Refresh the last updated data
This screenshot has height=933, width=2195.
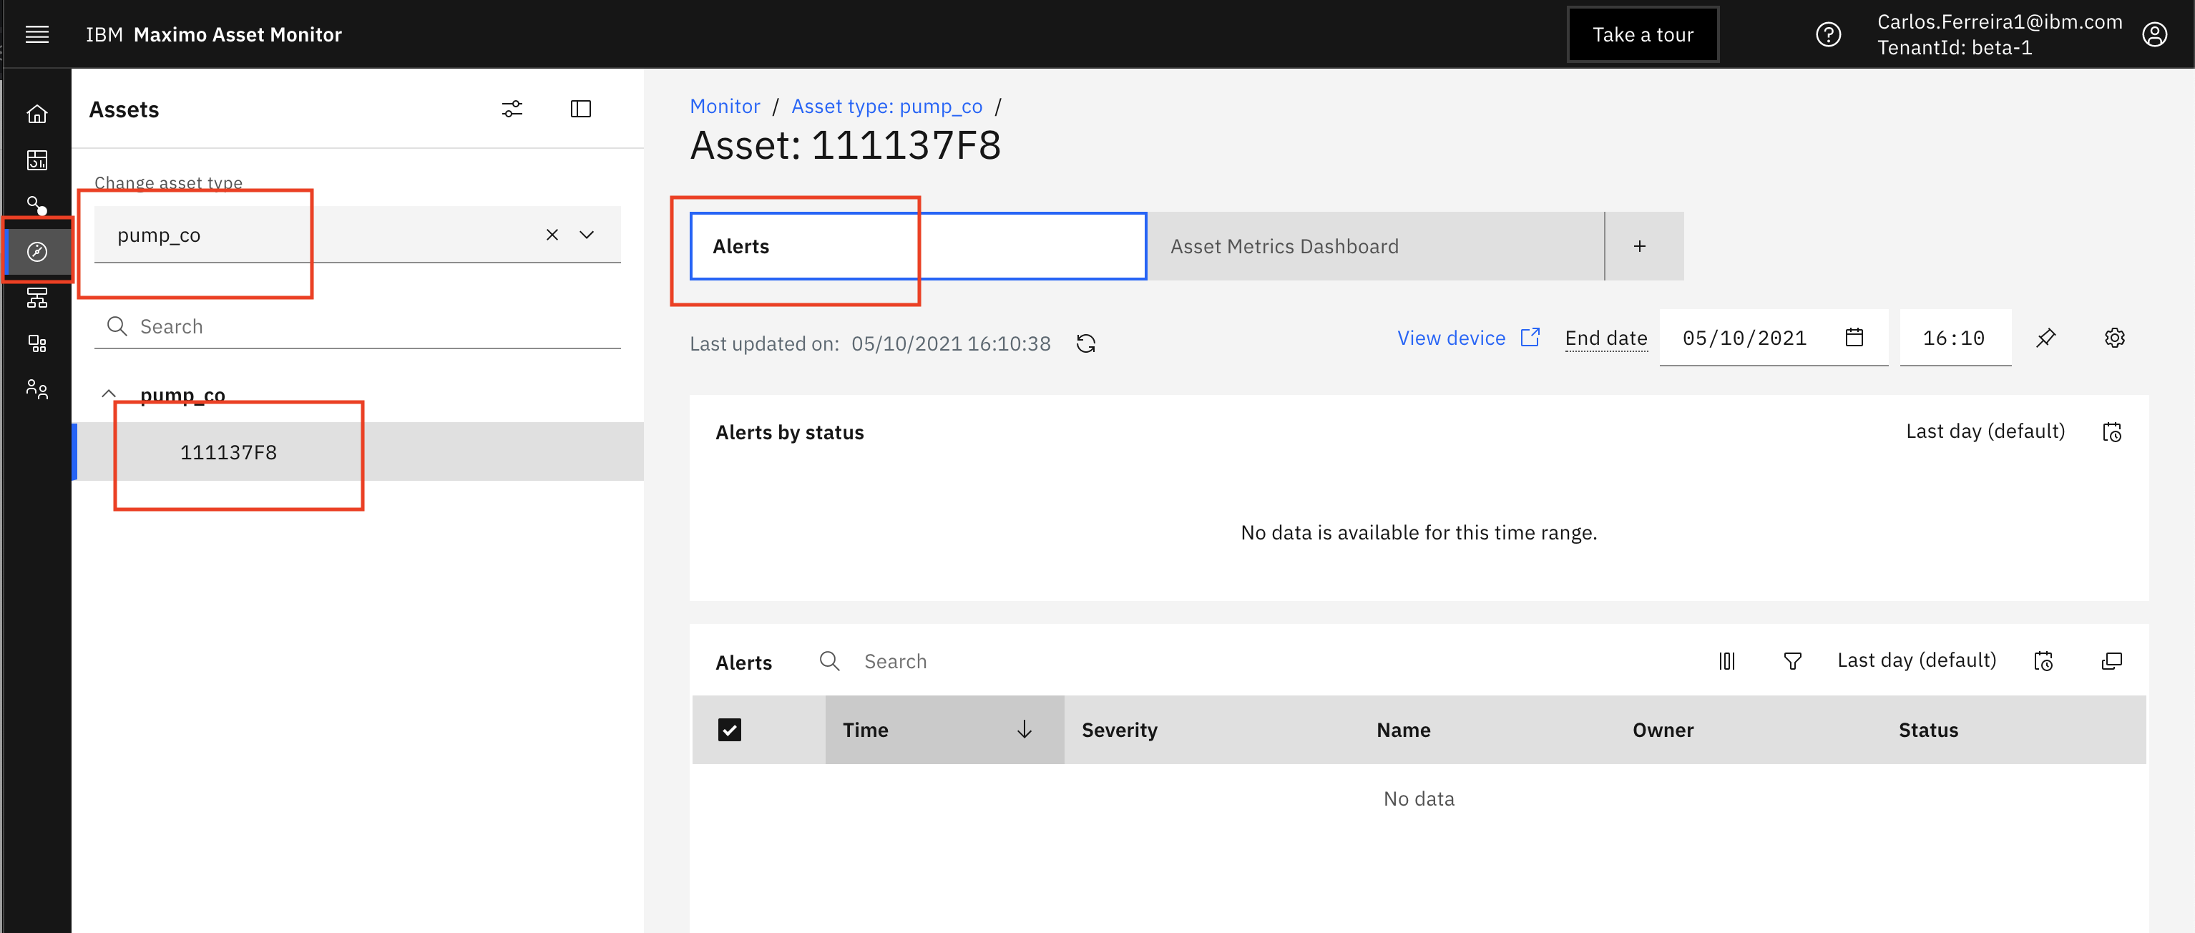[1085, 343]
